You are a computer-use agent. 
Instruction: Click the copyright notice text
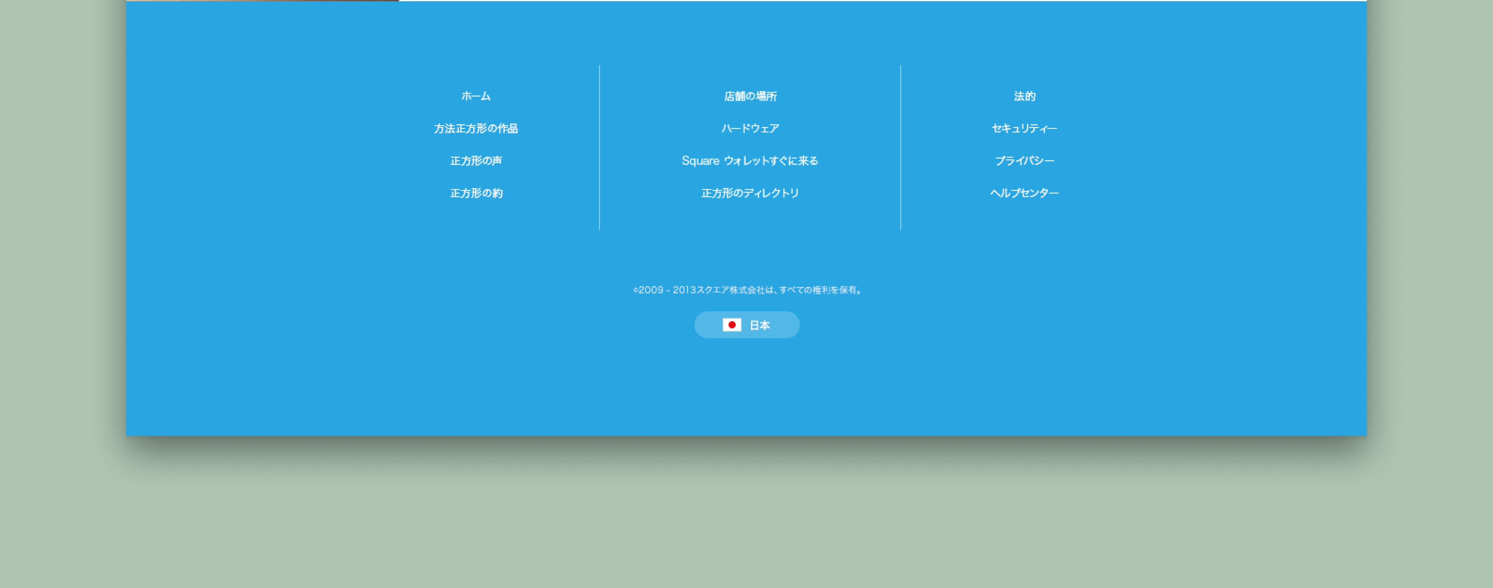click(747, 290)
